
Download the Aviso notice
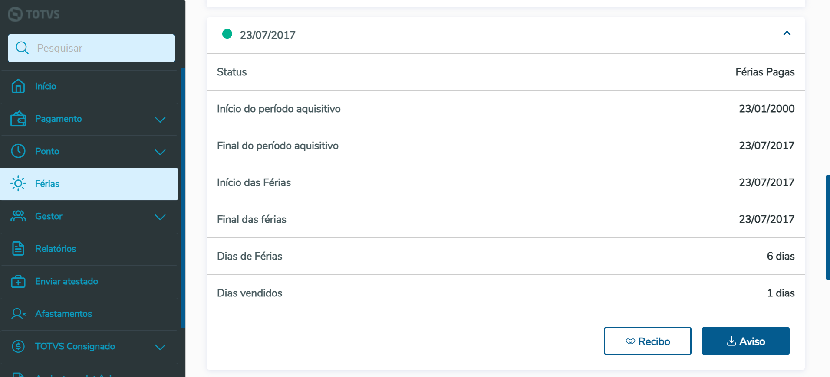(x=745, y=341)
